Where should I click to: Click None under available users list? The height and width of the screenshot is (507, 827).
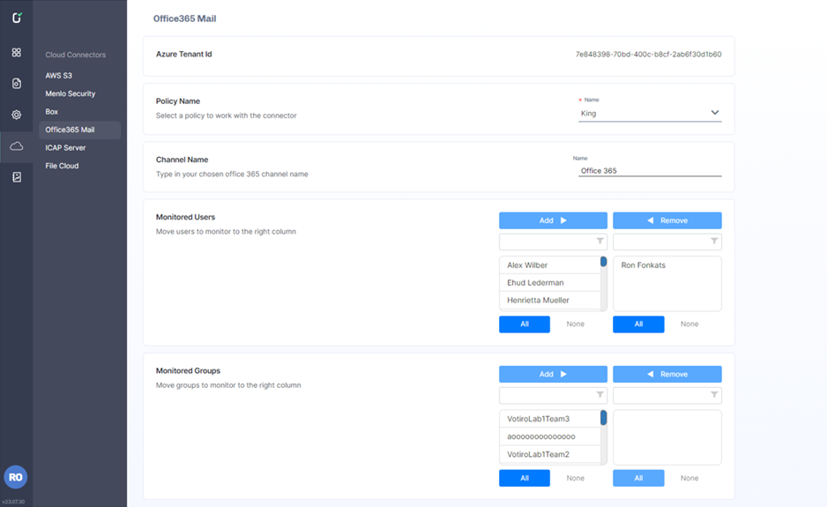[x=576, y=324]
